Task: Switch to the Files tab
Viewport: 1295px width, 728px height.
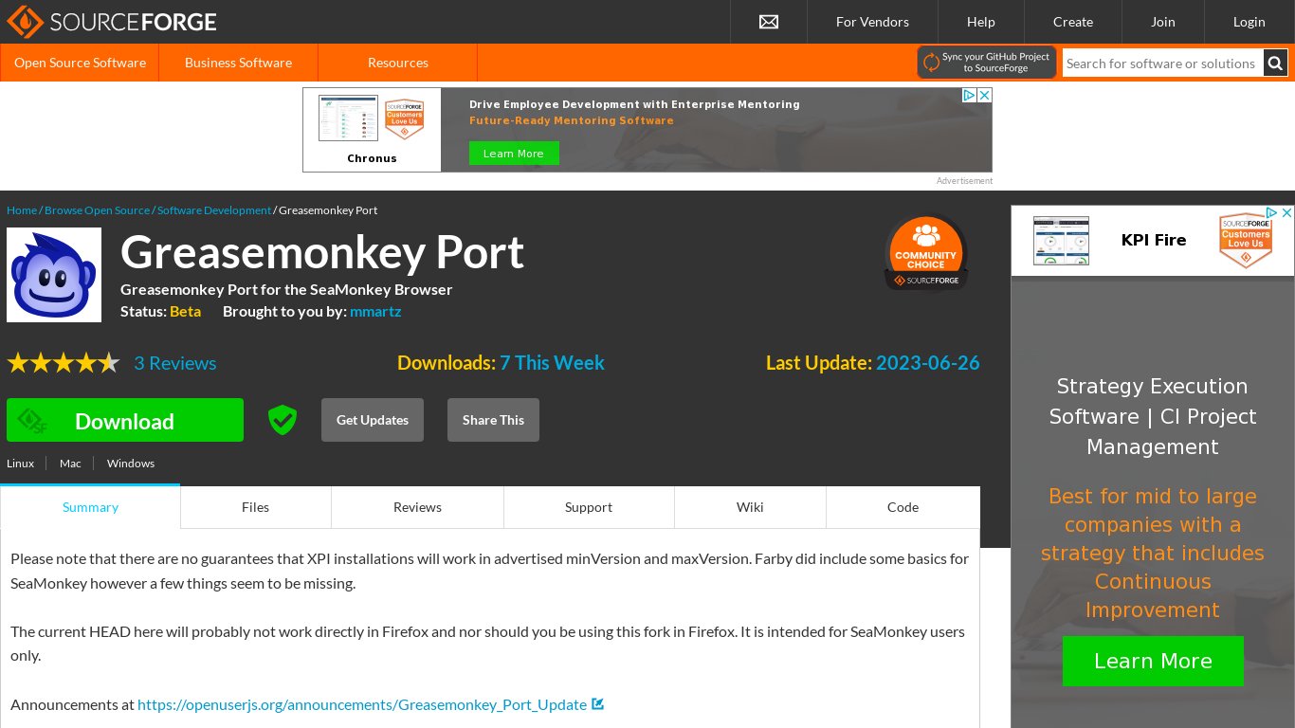Action: coord(256,507)
